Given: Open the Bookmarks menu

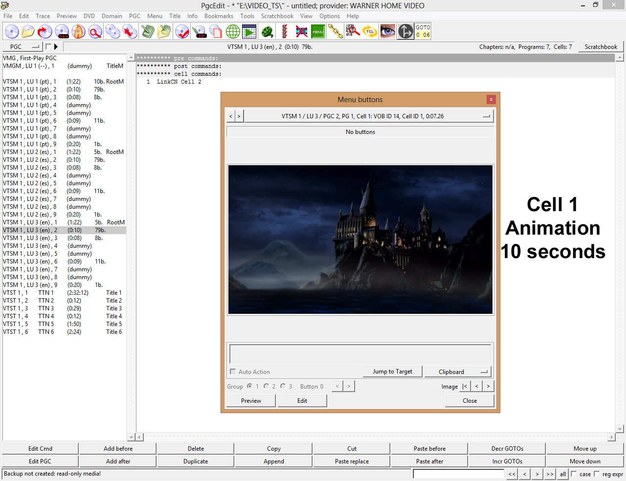Looking at the screenshot, I should click(219, 16).
